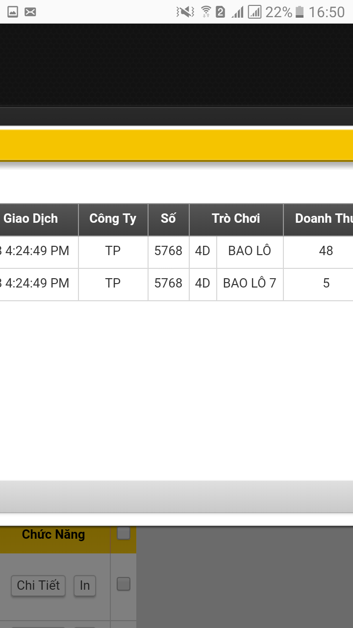Tap the mail notification icon in status bar
The width and height of the screenshot is (353, 628).
tap(30, 12)
